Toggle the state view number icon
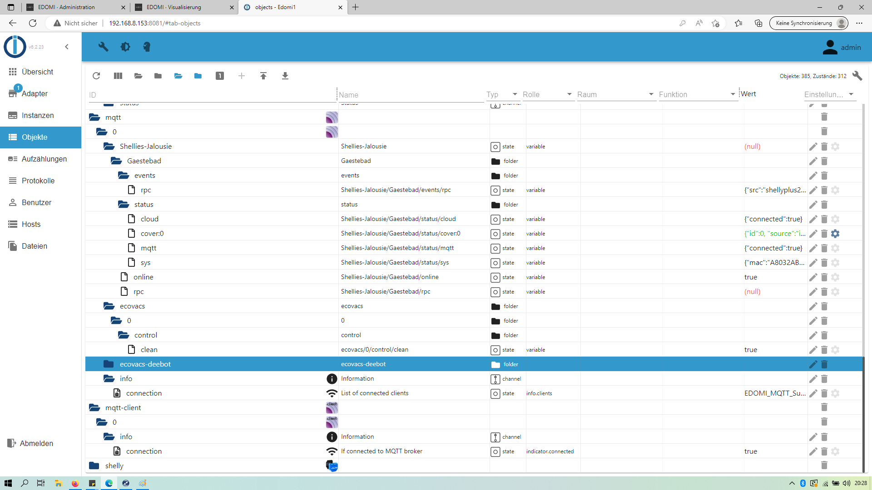 click(220, 76)
